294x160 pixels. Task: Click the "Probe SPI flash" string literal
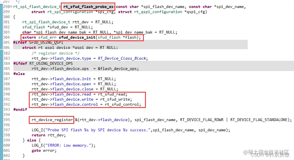pos(98,130)
